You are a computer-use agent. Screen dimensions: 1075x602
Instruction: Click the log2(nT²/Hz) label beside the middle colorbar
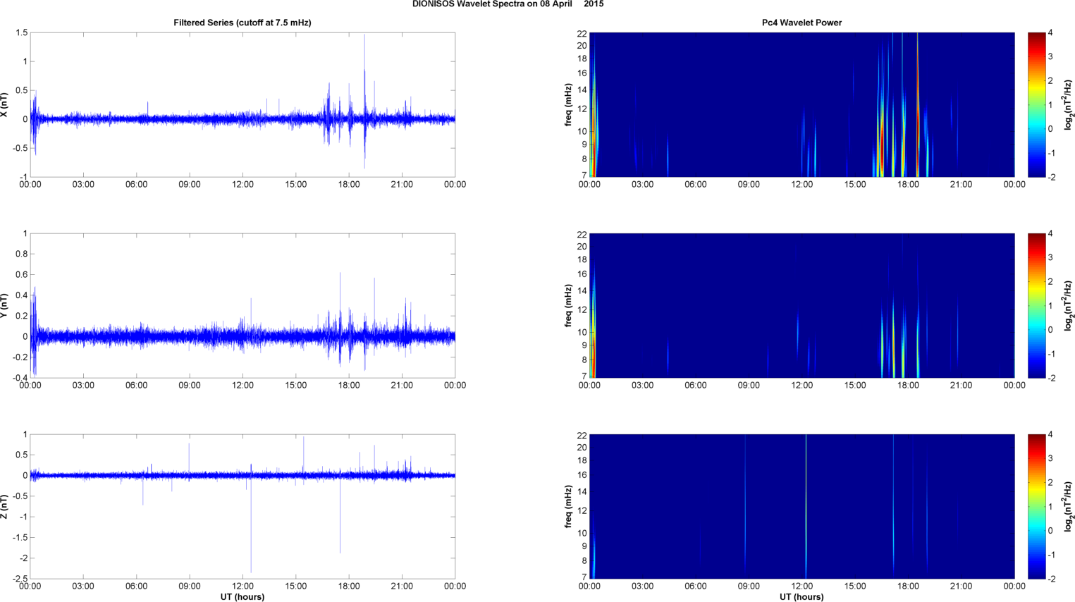coord(1069,305)
